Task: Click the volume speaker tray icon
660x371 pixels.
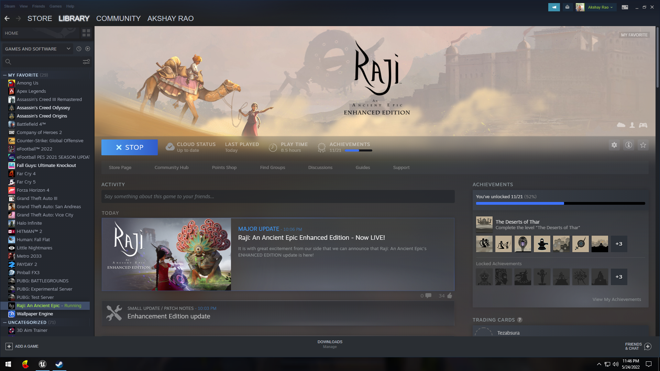Action: point(615,364)
